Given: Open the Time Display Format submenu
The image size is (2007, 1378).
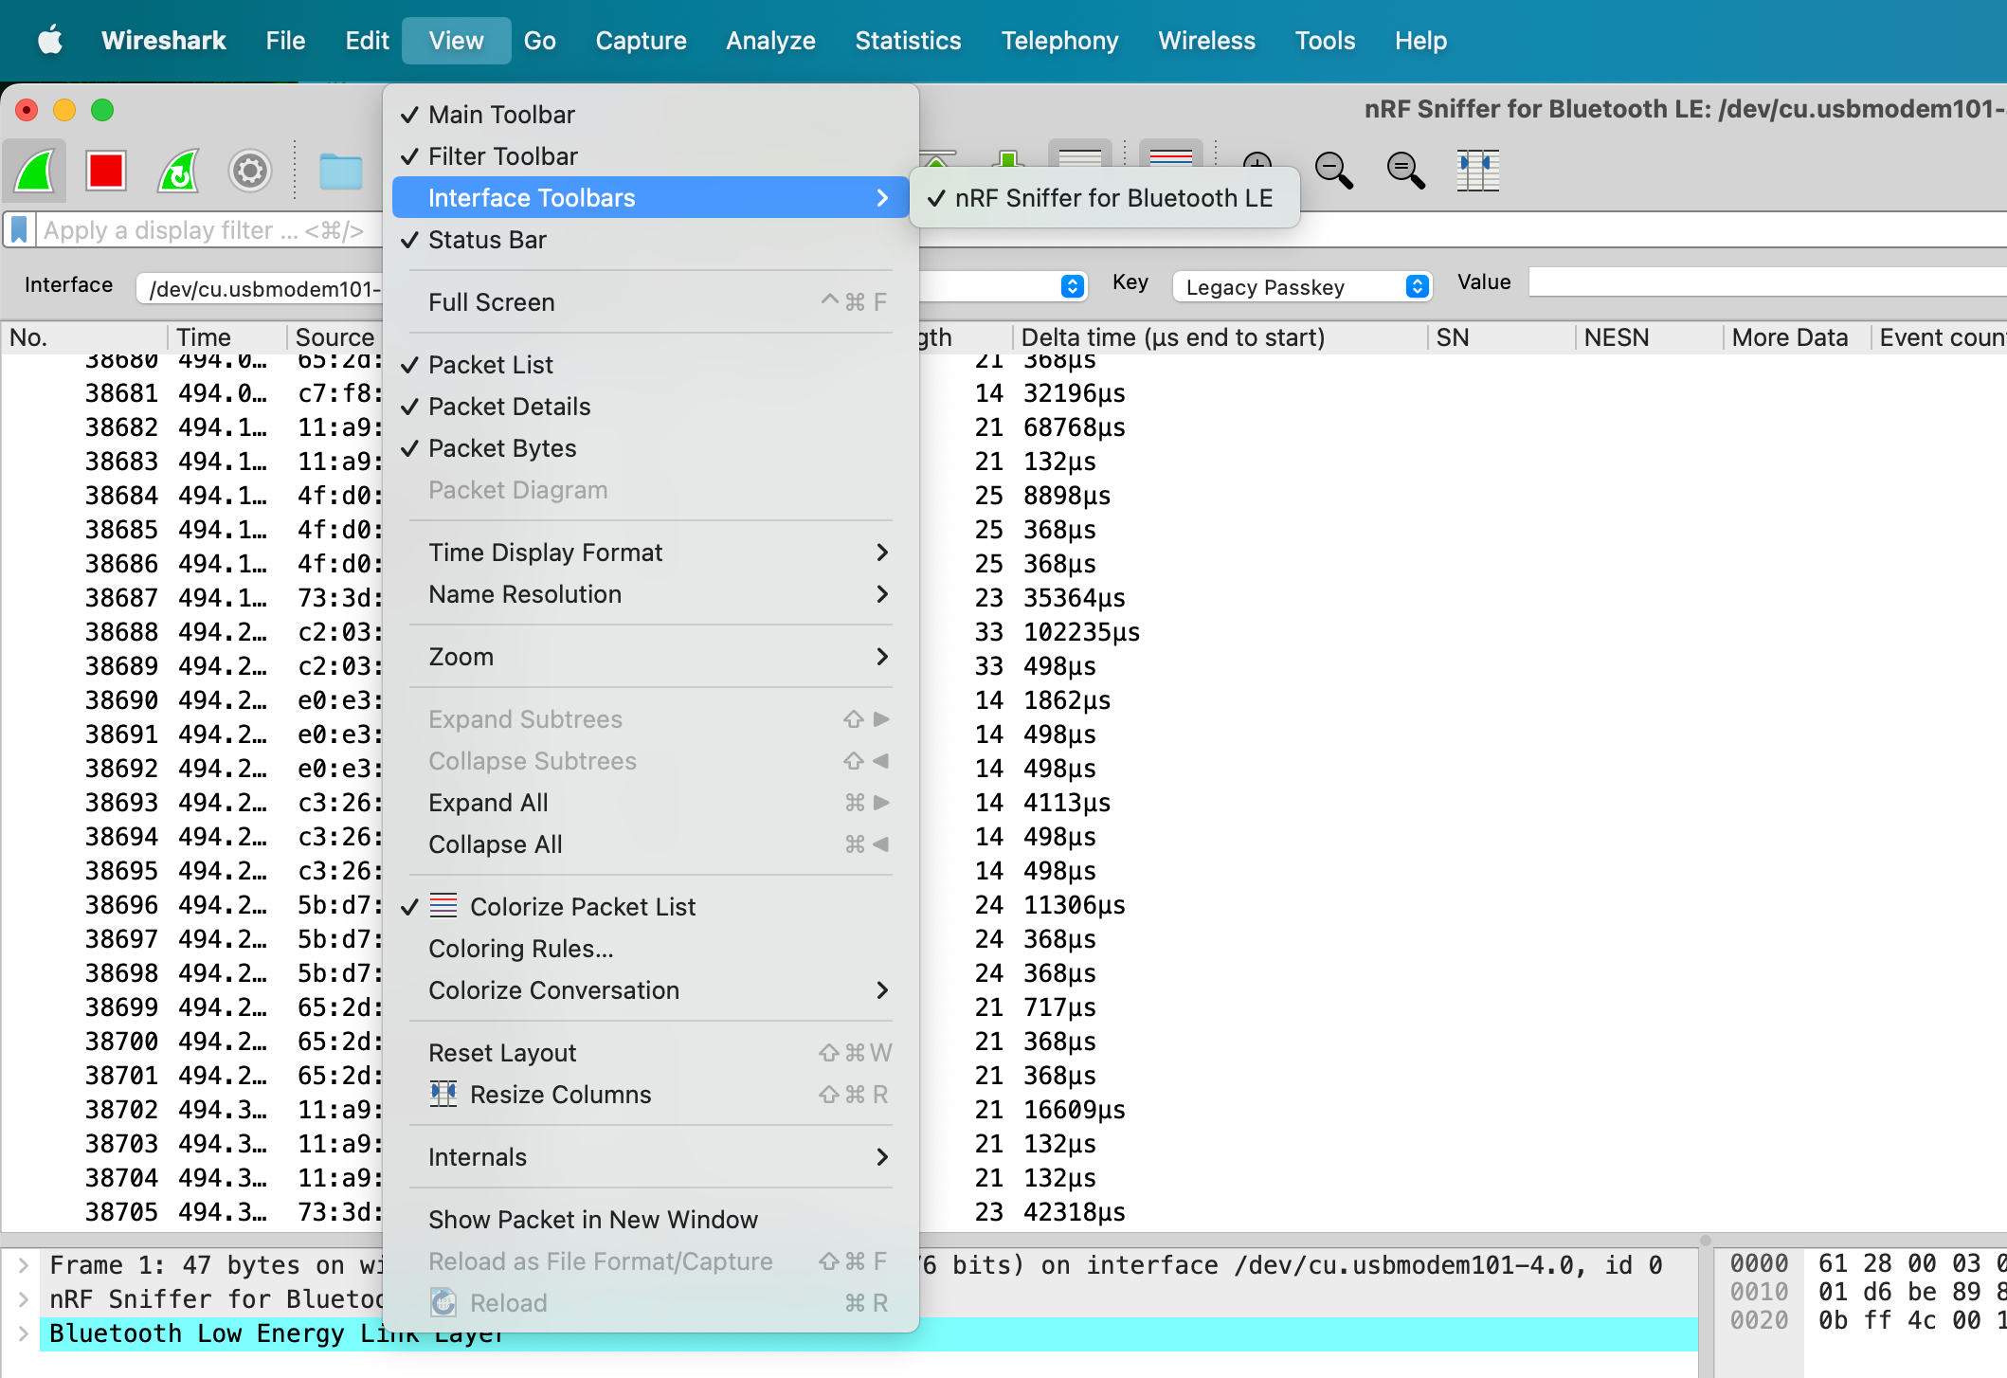Looking at the screenshot, I should [546, 552].
